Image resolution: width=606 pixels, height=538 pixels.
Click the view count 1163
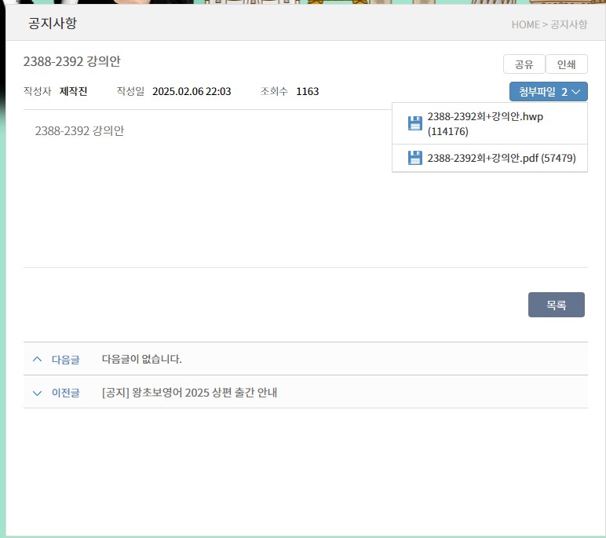tap(308, 91)
